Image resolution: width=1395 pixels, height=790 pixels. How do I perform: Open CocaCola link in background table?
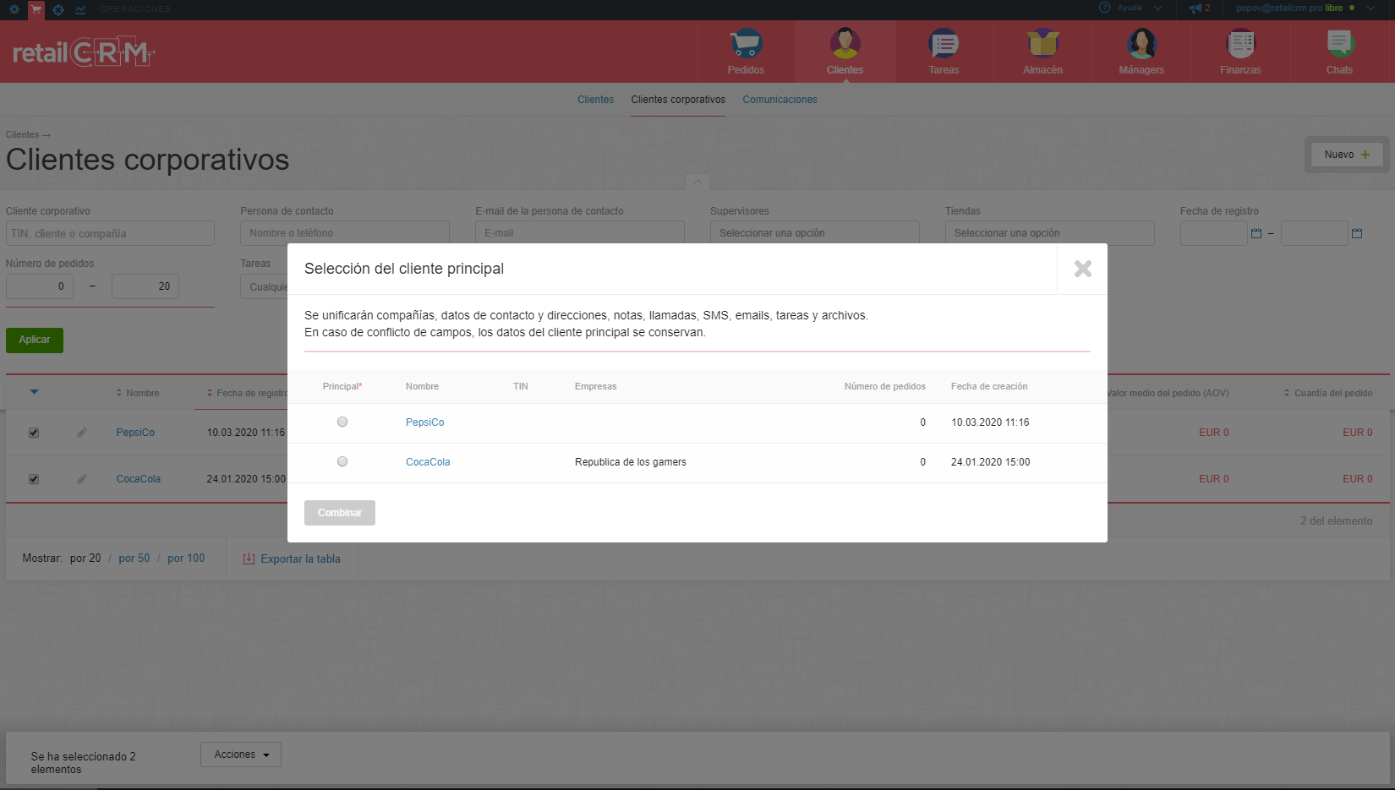pyautogui.click(x=138, y=479)
